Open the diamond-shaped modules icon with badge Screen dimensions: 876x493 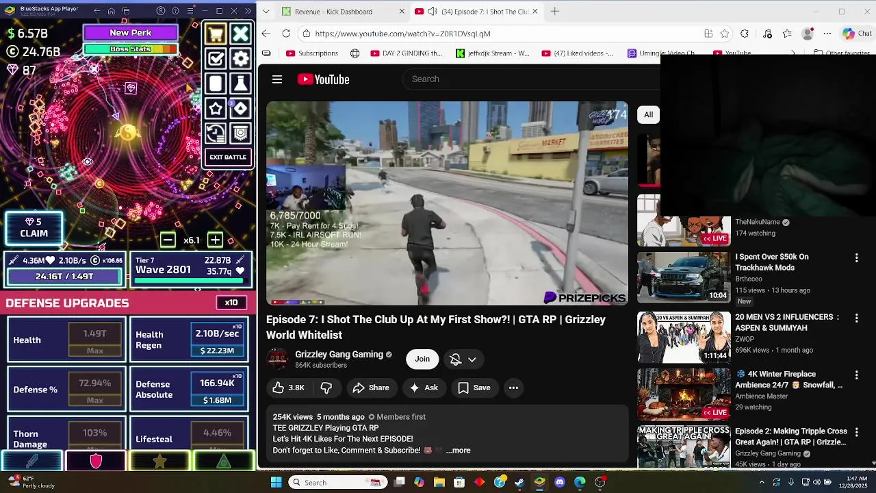(x=240, y=109)
